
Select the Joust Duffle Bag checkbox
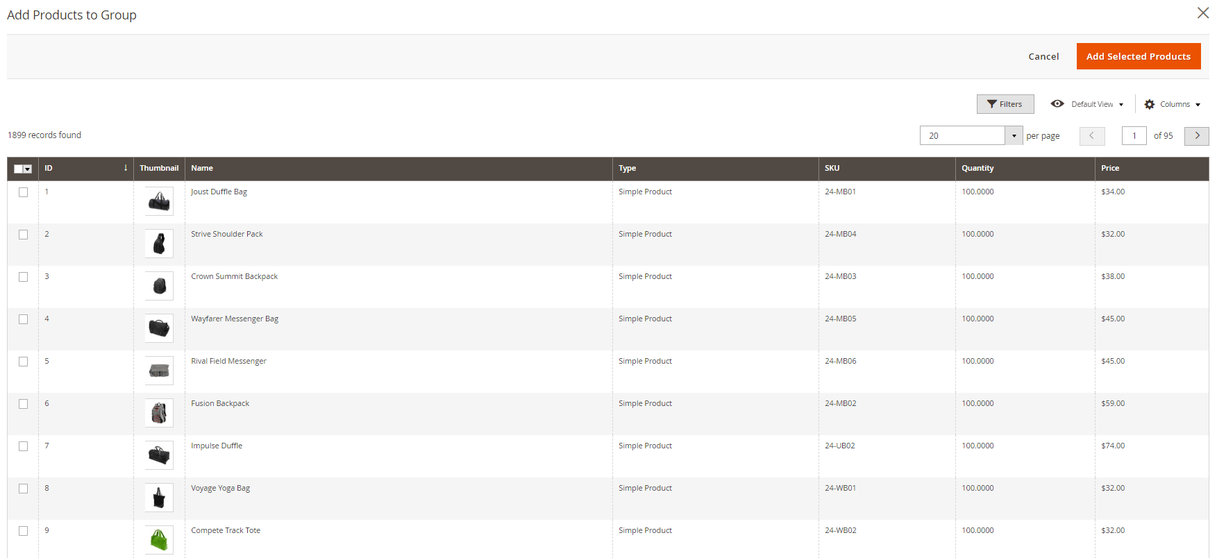click(x=24, y=192)
